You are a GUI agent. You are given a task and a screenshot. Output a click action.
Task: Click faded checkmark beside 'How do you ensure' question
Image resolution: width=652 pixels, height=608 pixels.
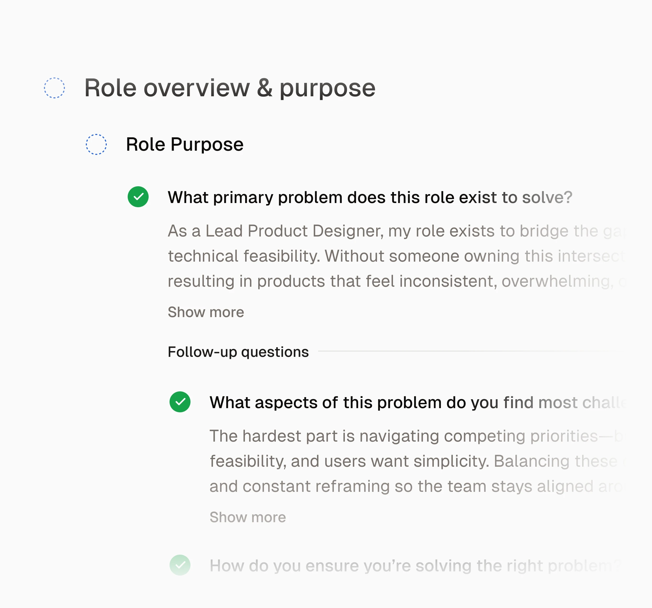[180, 565]
